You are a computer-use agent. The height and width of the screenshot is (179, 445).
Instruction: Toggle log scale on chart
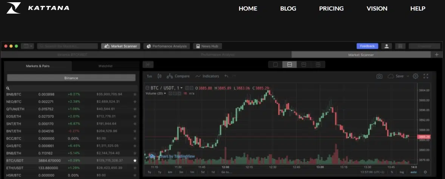coord(402,172)
